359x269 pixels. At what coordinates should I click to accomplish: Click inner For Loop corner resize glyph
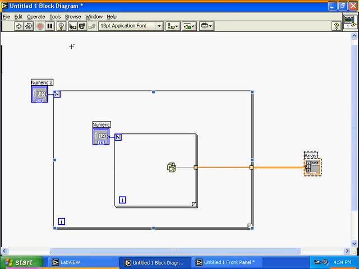pyautogui.click(x=194, y=204)
